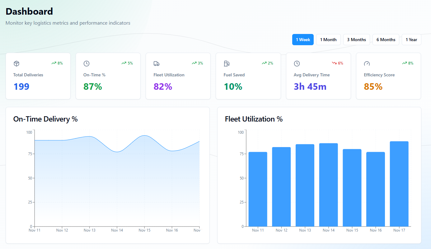Select the 1 Week time range

coord(303,40)
